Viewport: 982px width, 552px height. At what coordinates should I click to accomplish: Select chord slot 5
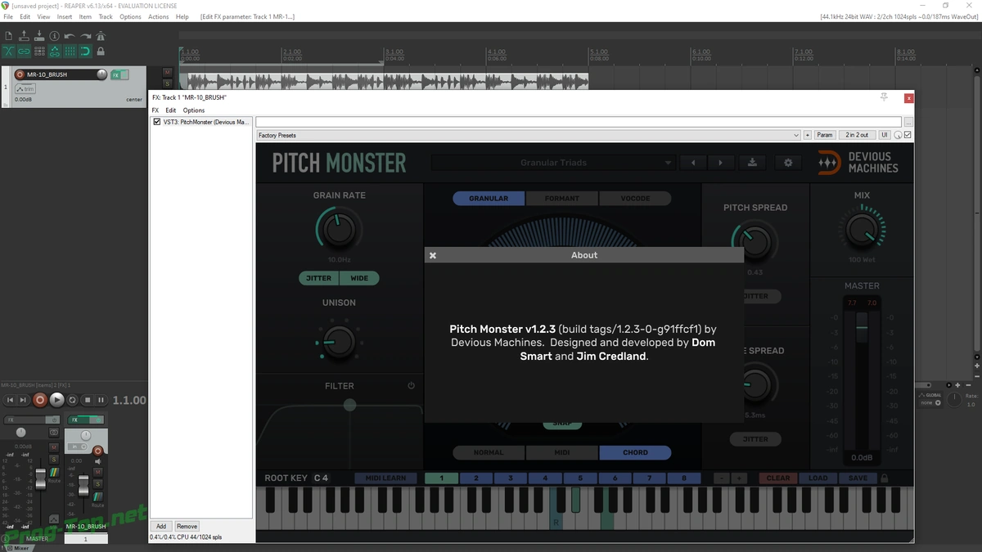coord(580,478)
